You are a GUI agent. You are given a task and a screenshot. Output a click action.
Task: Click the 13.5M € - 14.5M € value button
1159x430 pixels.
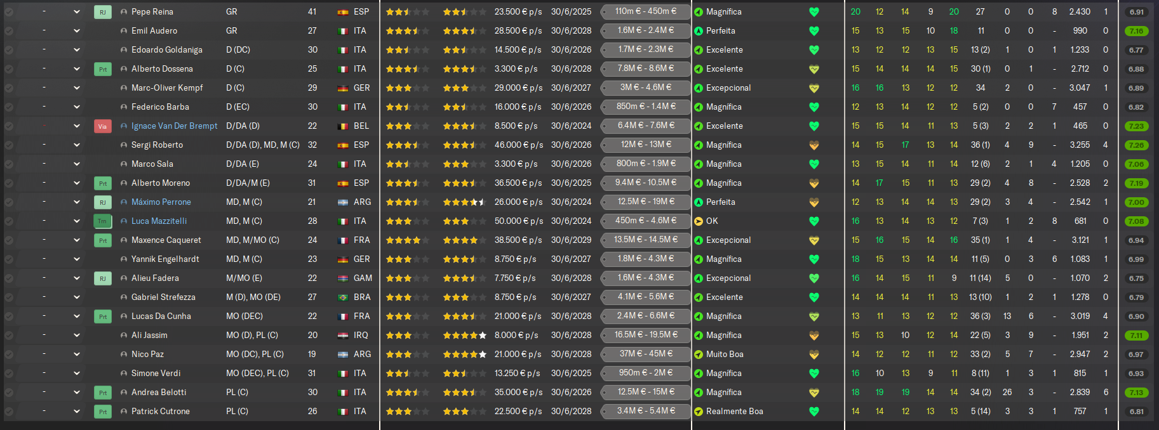point(646,240)
